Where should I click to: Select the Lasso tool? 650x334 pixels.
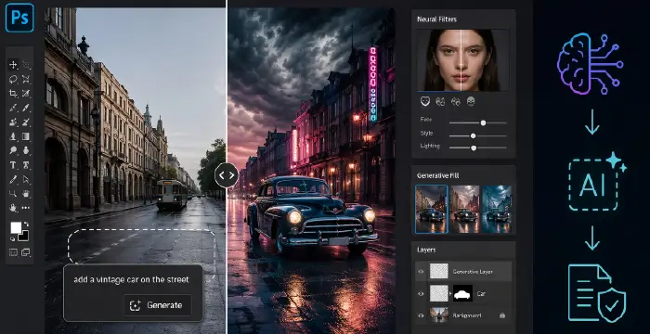pyautogui.click(x=13, y=79)
